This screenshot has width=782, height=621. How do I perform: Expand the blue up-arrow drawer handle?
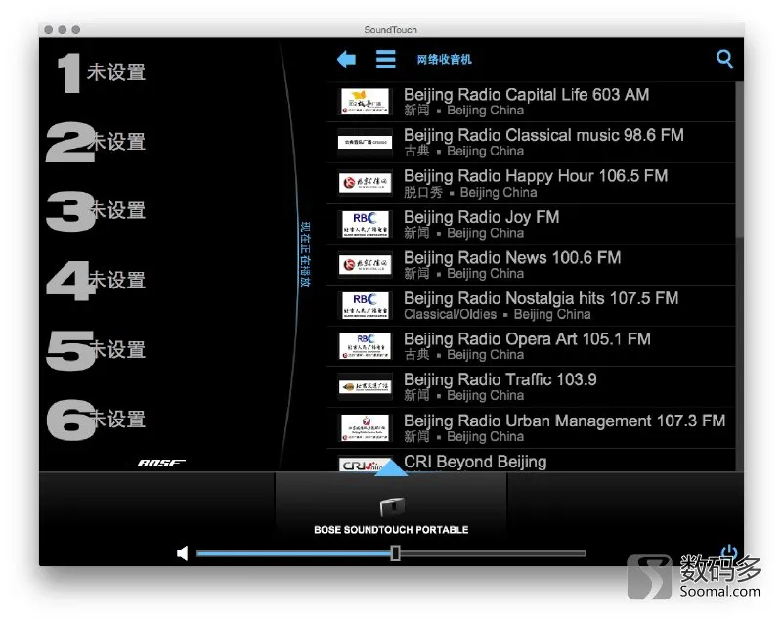391,467
